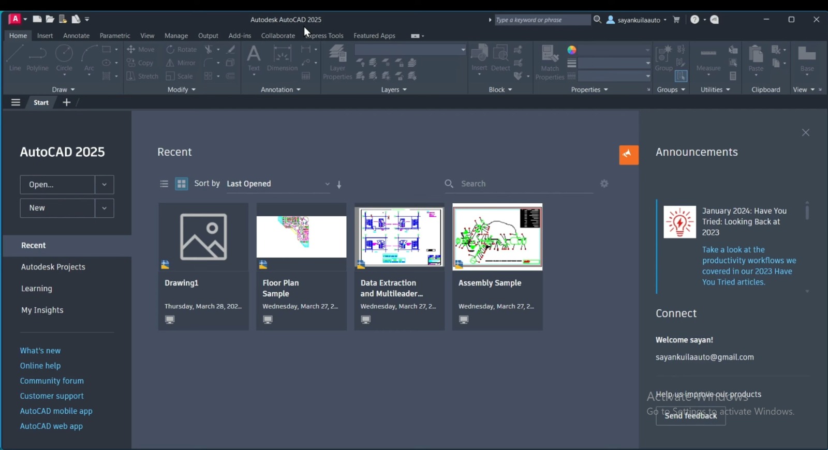Click the Send feedback button
The height and width of the screenshot is (450, 828).
click(x=690, y=416)
